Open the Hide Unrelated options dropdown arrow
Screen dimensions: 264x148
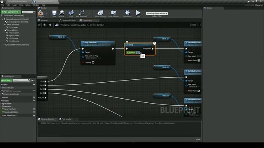[x=90, y=14]
